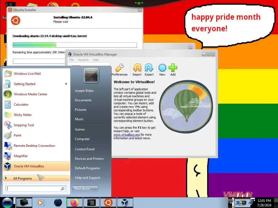Click the Ubuntu download progress bar
Viewport: 278px width, 208px height.
75,45
